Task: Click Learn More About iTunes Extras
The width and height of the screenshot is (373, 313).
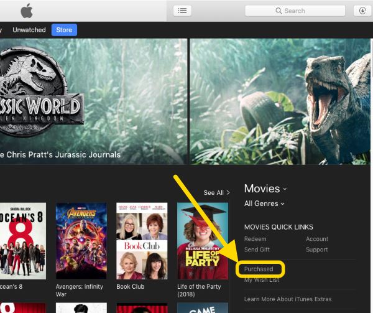Action: 288,299
